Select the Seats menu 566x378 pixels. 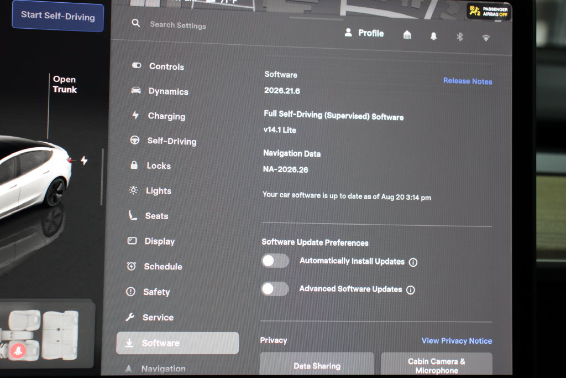(148, 216)
